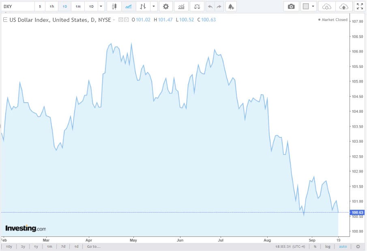Open the compare symbols scales icon

(197, 6)
